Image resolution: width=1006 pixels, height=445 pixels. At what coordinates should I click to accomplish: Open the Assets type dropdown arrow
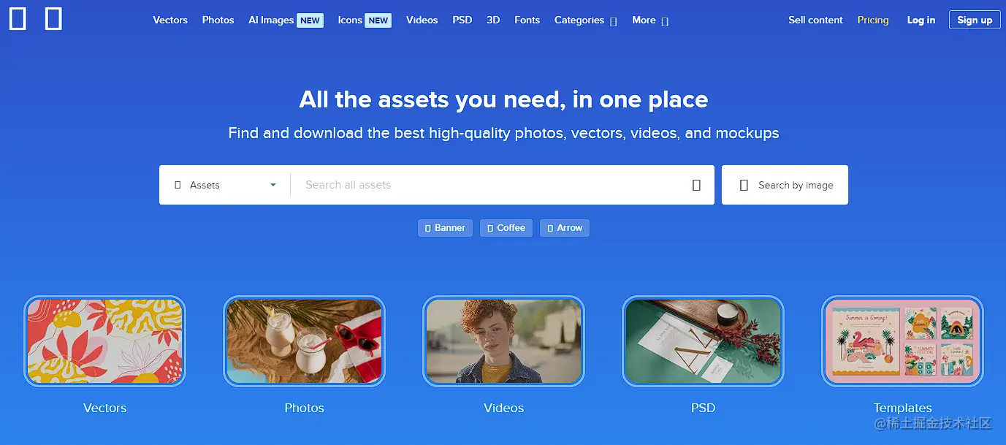(x=273, y=185)
